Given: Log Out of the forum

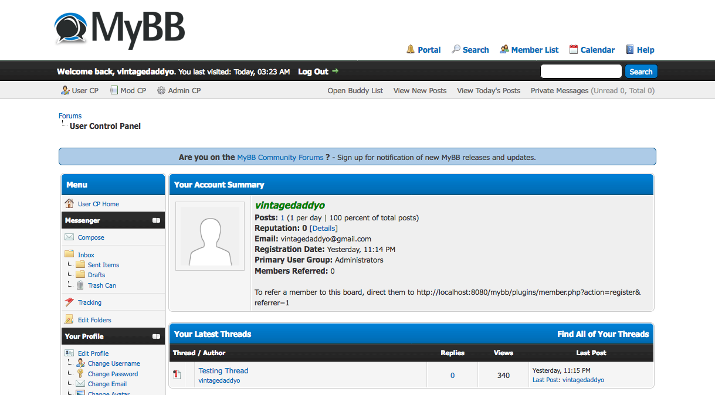Looking at the screenshot, I should 313,71.
